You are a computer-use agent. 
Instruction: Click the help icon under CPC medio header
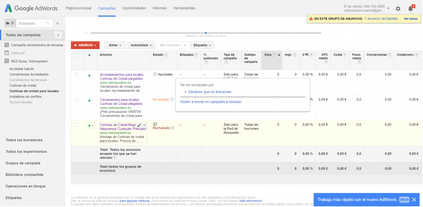(x=326, y=62)
